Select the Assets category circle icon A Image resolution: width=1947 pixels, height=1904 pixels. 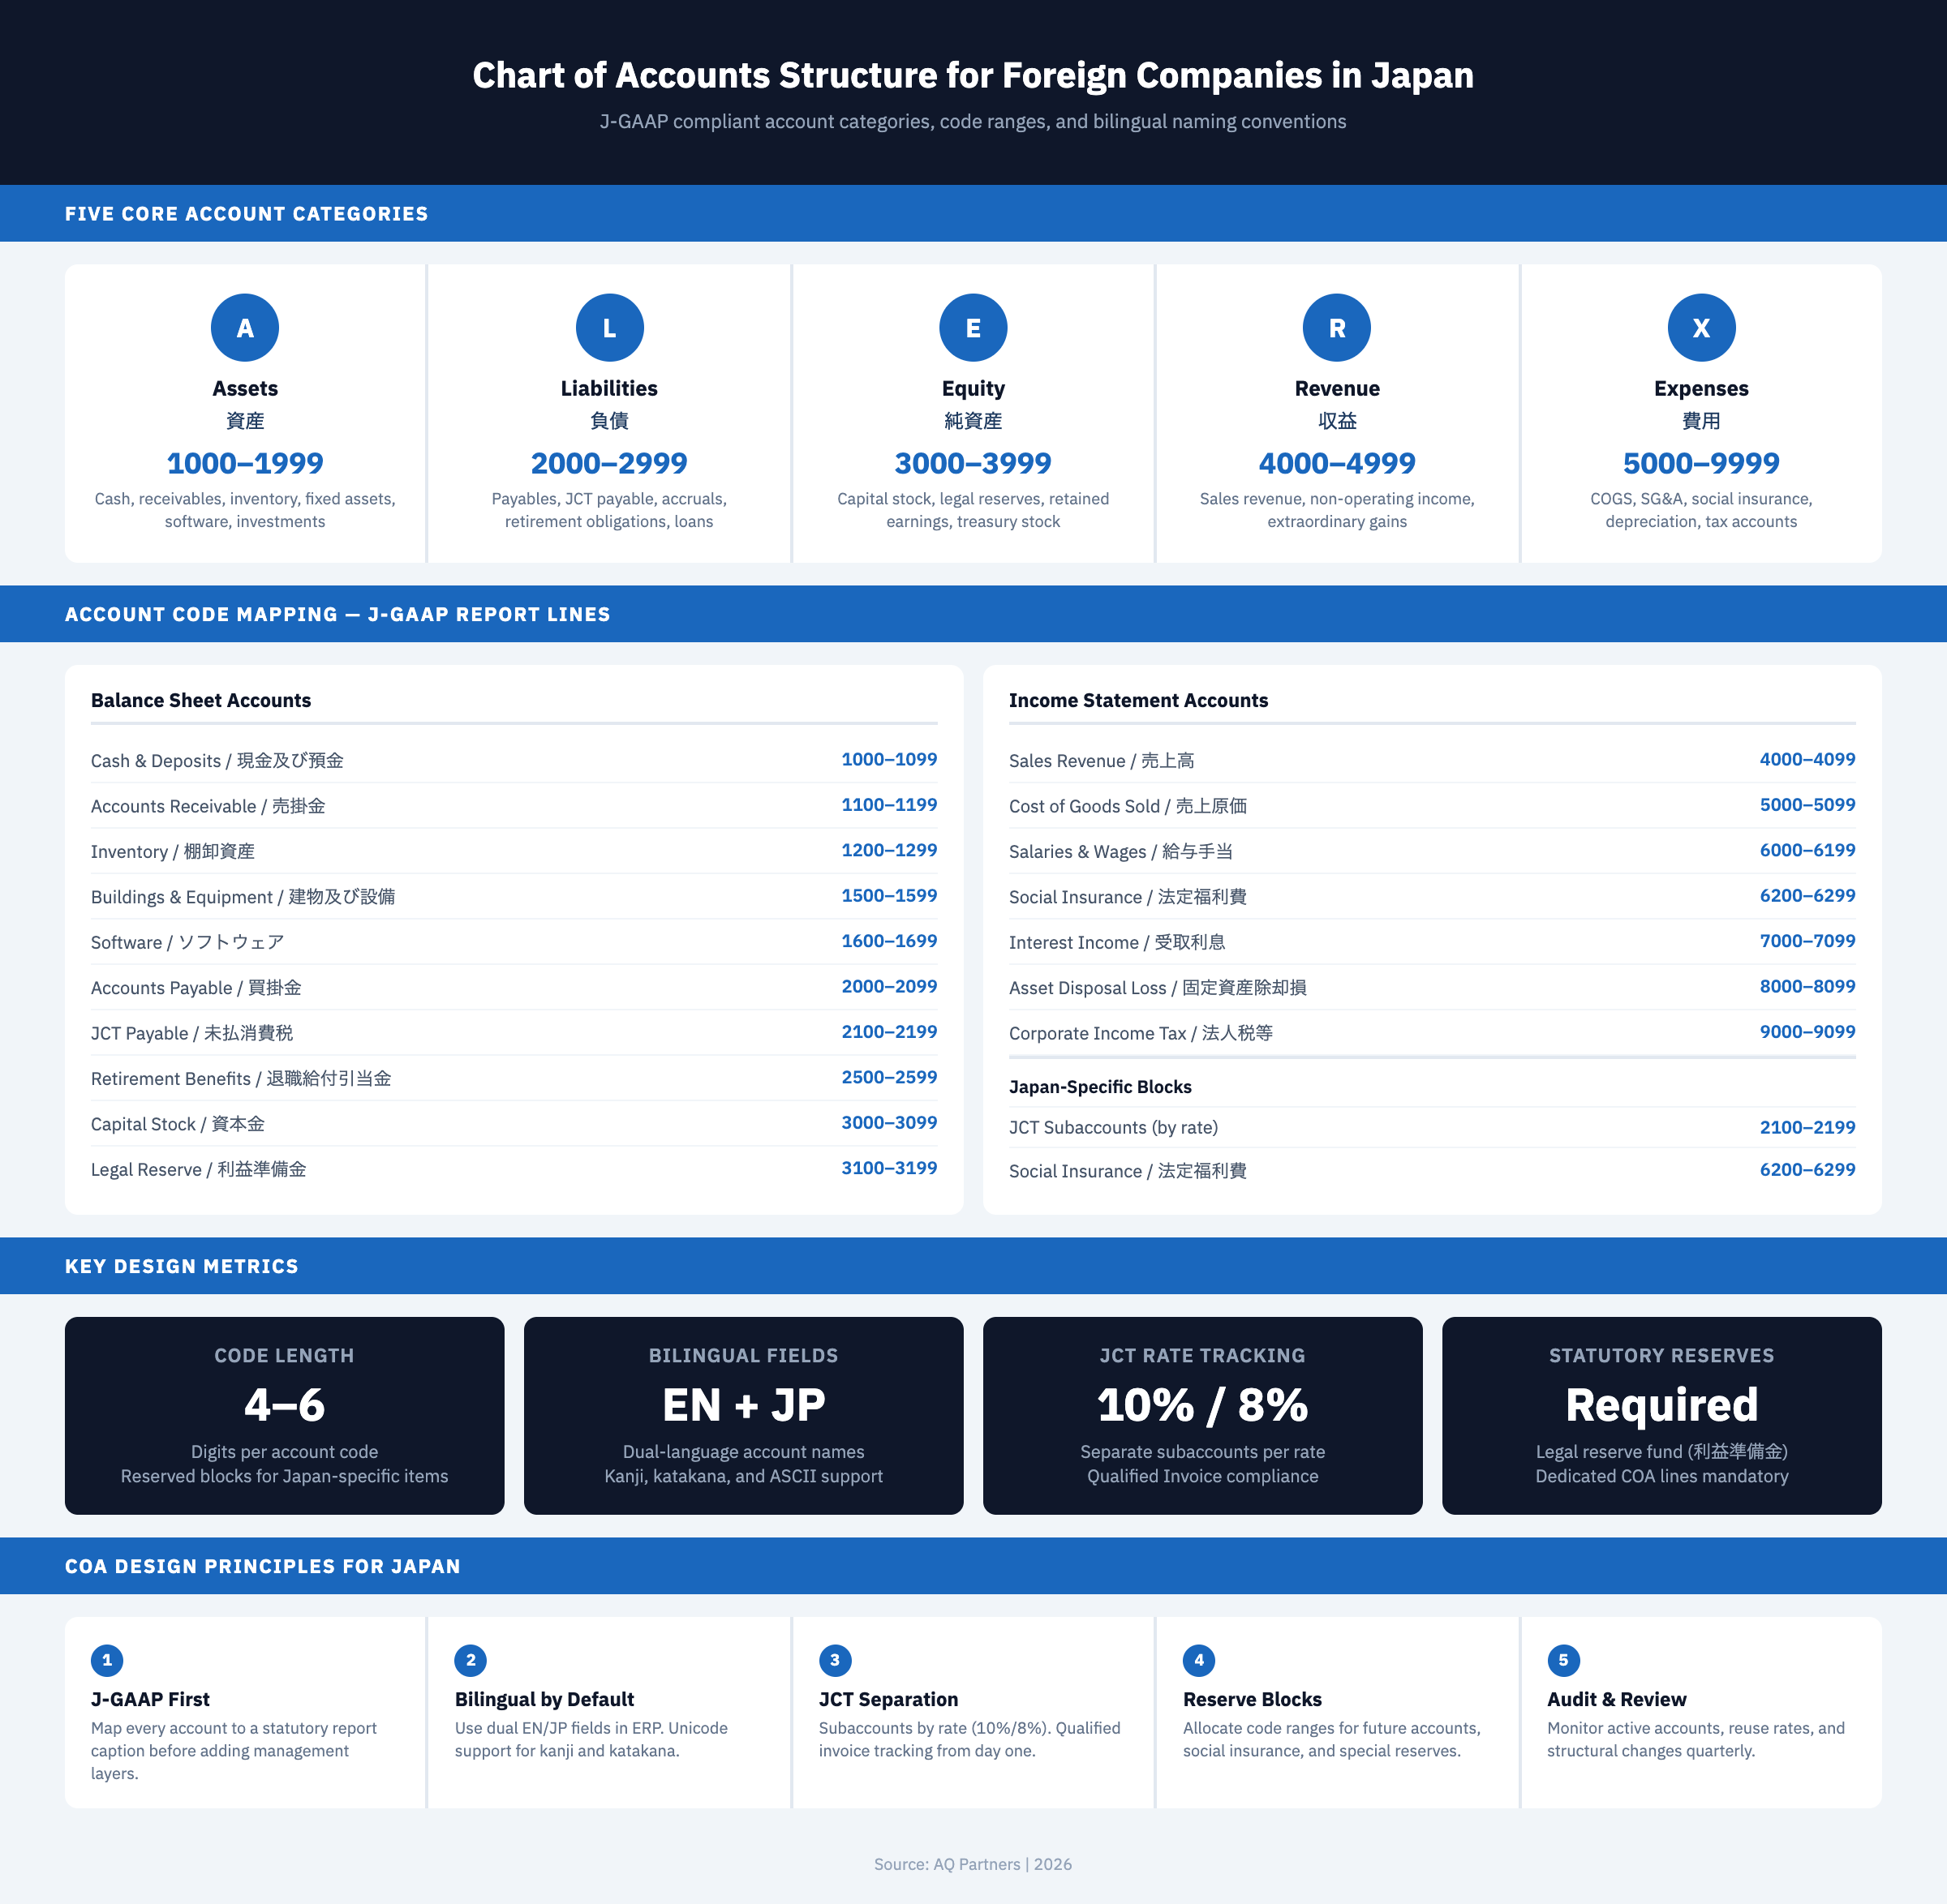(x=244, y=327)
